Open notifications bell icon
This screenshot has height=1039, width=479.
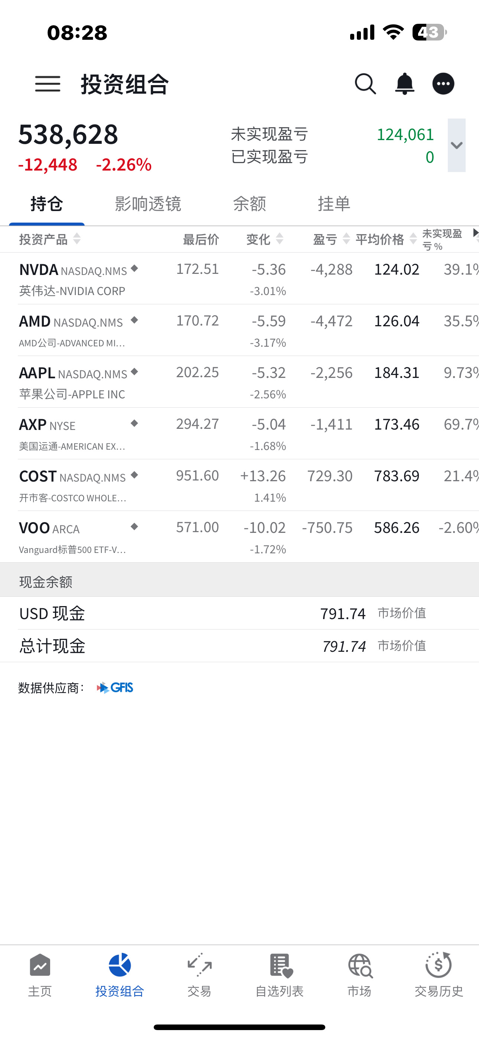[x=404, y=84]
